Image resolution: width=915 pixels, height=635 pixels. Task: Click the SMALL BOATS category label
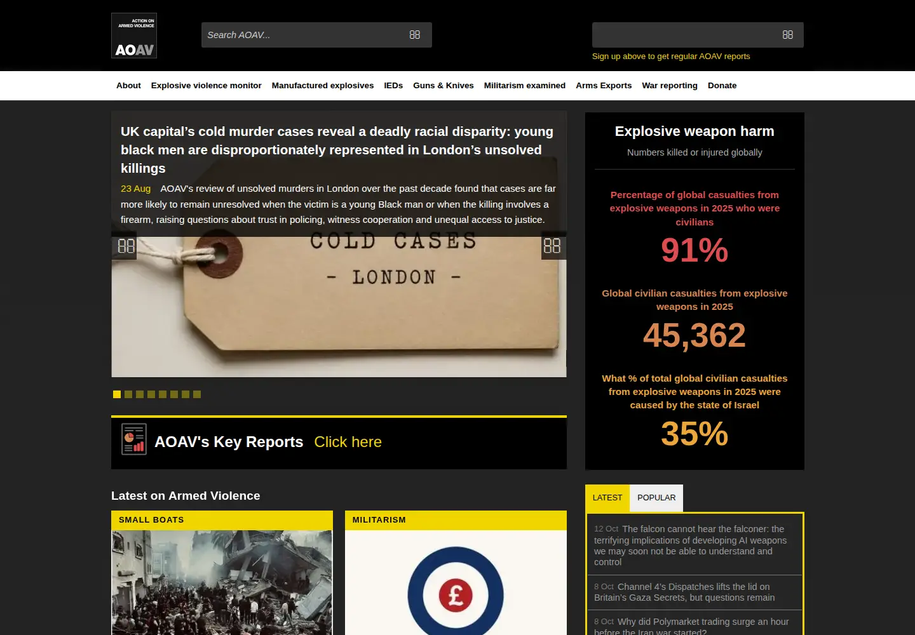tap(151, 520)
